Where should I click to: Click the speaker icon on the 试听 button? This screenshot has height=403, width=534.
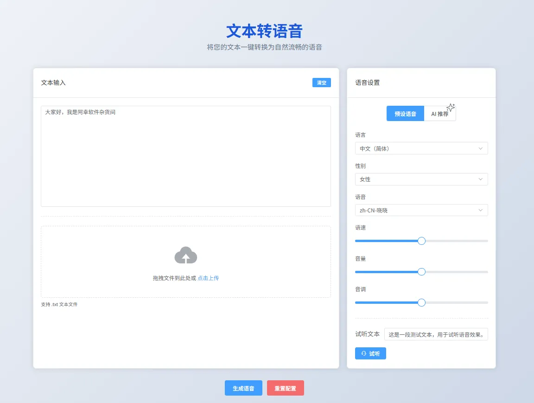363,353
